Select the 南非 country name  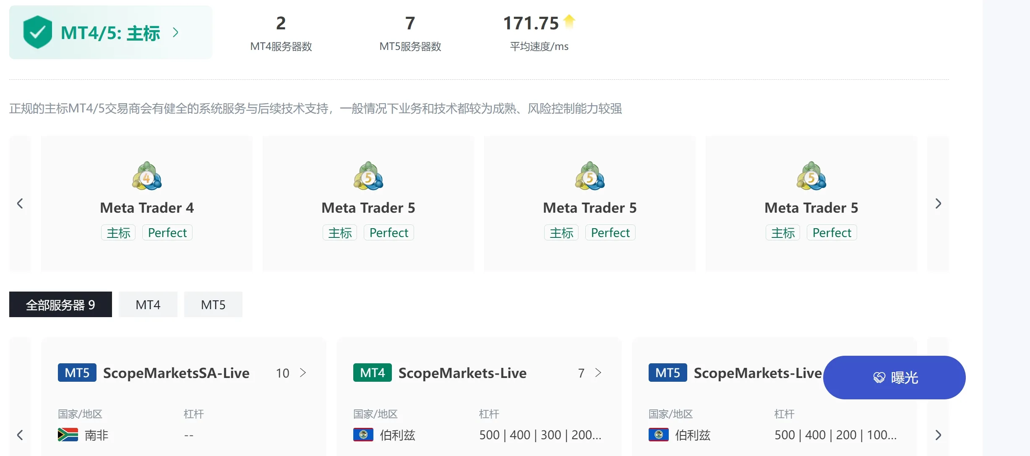[x=96, y=435]
